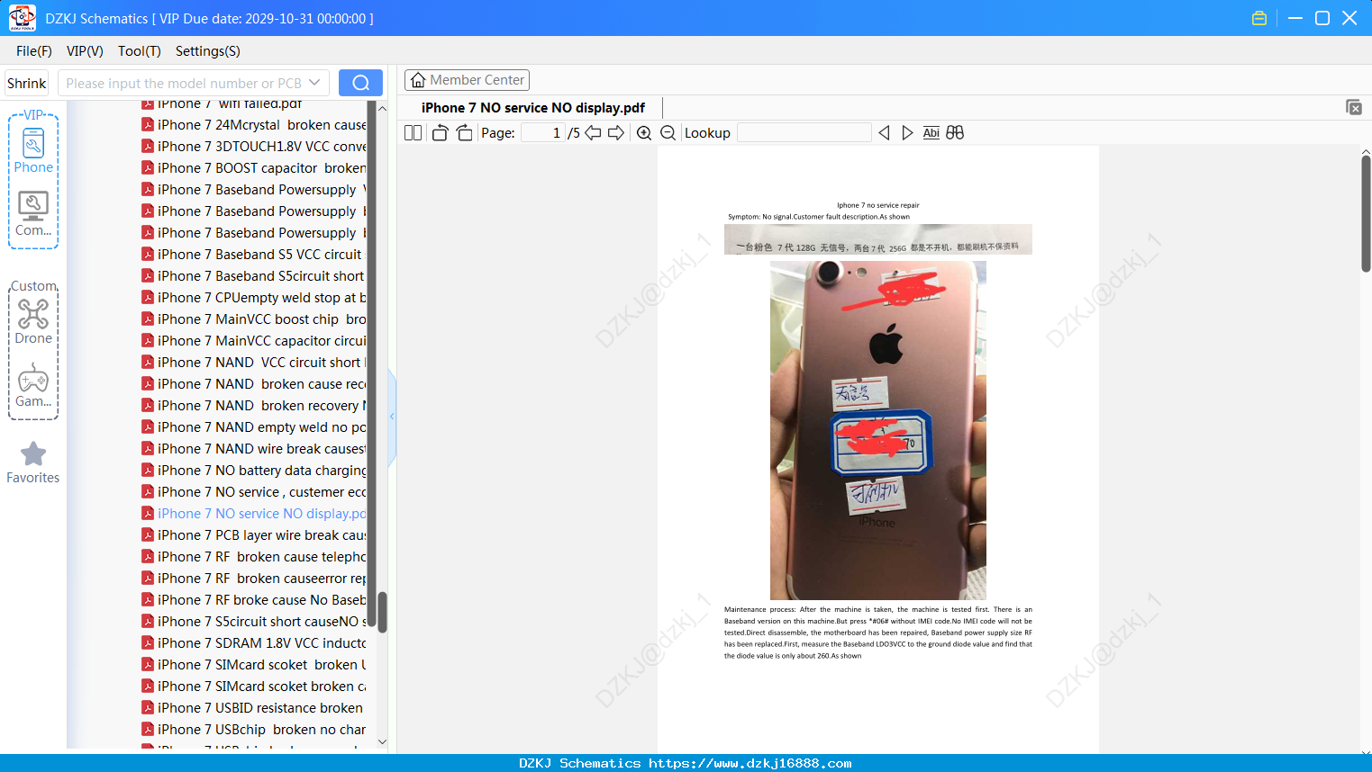Find next lookup match

coord(907,133)
